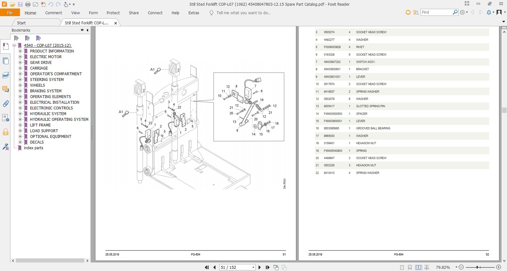Open the File menu

point(10,13)
